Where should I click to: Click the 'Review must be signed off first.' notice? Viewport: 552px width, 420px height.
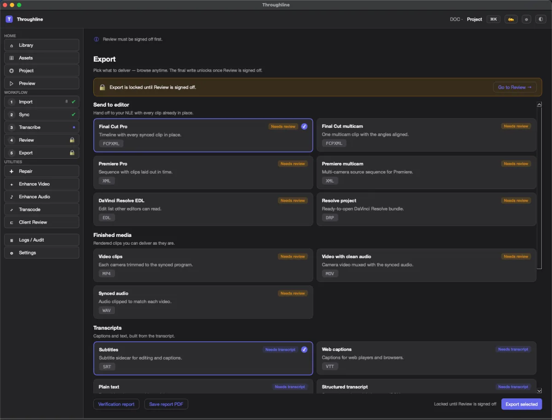click(132, 39)
